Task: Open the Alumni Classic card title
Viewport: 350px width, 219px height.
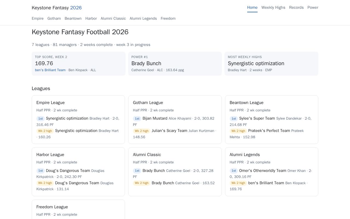Action: 147,155
